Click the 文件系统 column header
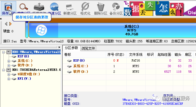The height and width of the screenshot is (107, 196). coord(136,55)
